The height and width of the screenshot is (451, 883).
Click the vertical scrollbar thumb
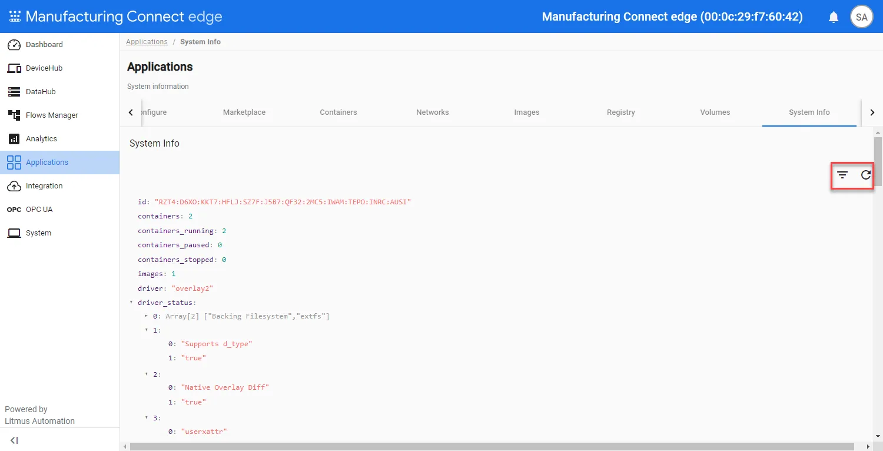[878, 161]
